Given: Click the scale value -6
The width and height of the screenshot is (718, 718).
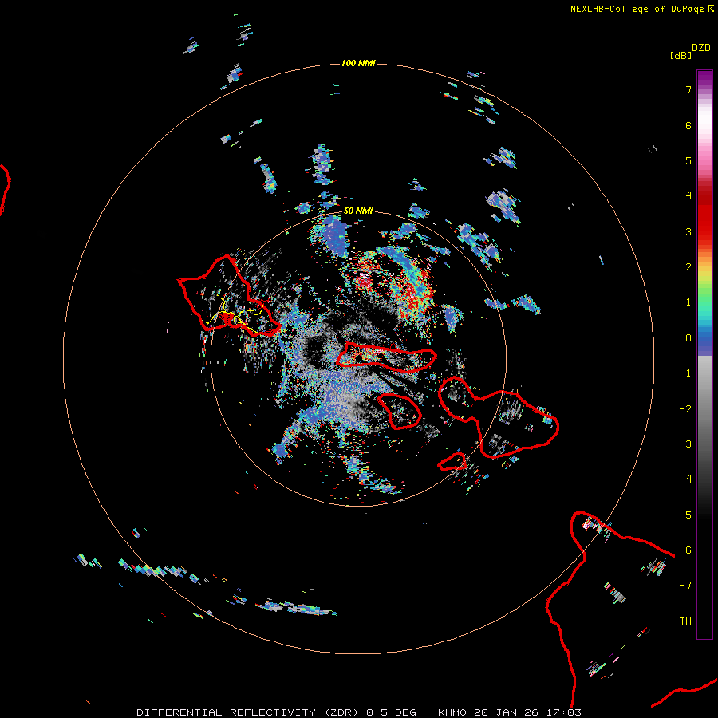Looking at the screenshot, I should pos(685,550).
